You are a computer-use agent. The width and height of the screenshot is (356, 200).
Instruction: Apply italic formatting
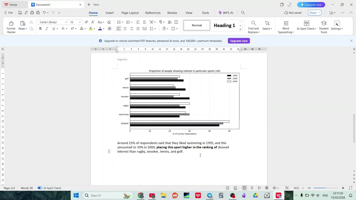[x=47, y=29]
